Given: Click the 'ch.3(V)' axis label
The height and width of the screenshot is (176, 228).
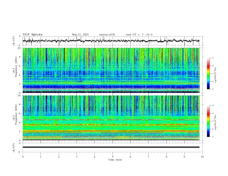Looking at the screenshot, I should 14,148.
